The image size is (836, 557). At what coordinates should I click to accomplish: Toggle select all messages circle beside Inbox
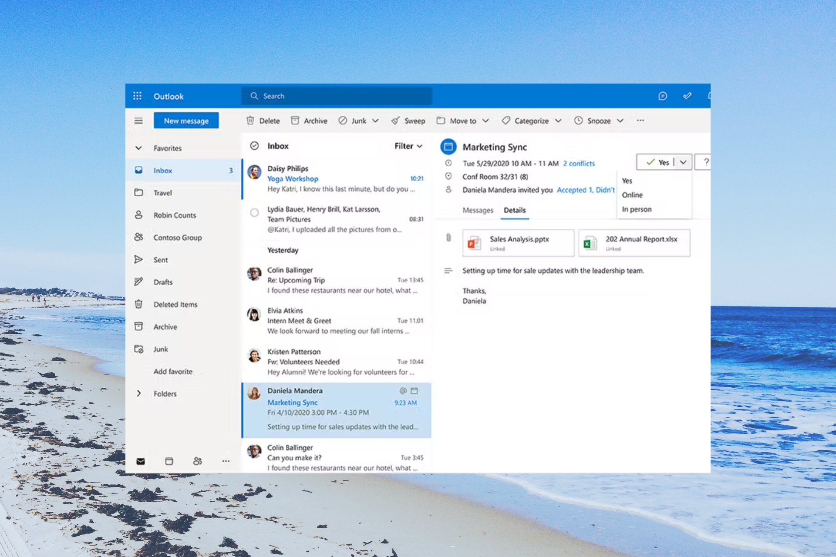pyautogui.click(x=254, y=146)
